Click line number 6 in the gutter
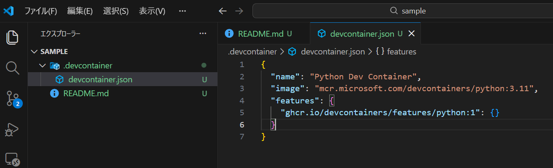 tap(242, 125)
